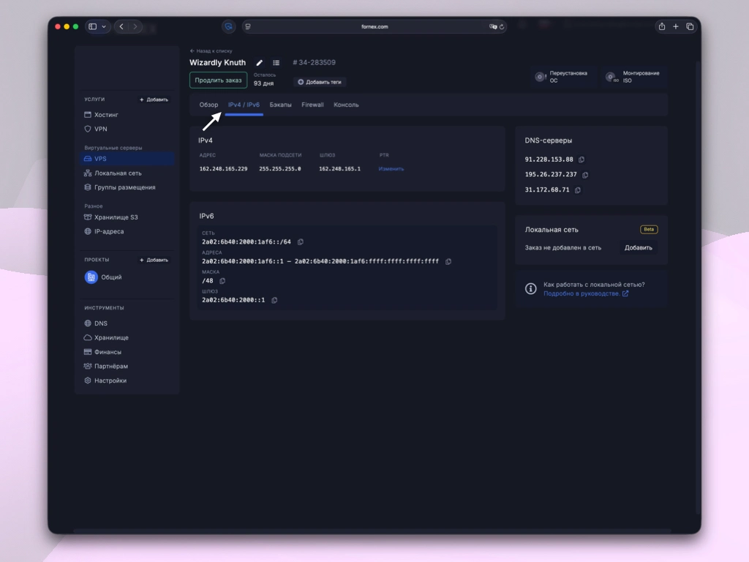The image size is (749, 562).
Task: Click the list icon next to server name
Action: click(276, 63)
